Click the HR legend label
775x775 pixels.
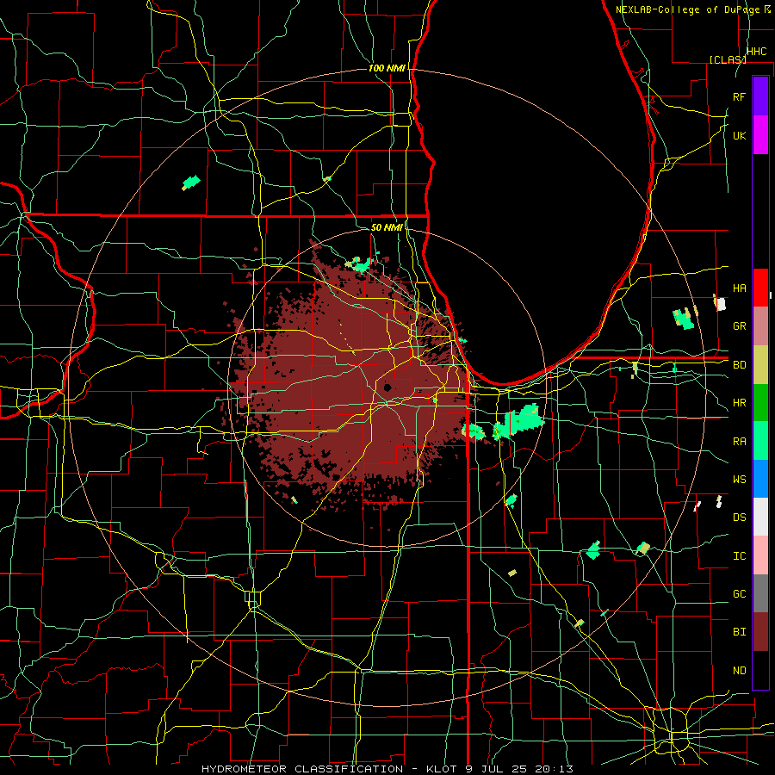coord(740,403)
